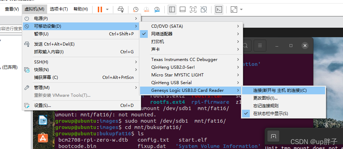The height and width of the screenshot is (149, 343).
Task: Toggle the checked 网络适配器 entry
Action: (x=191, y=34)
